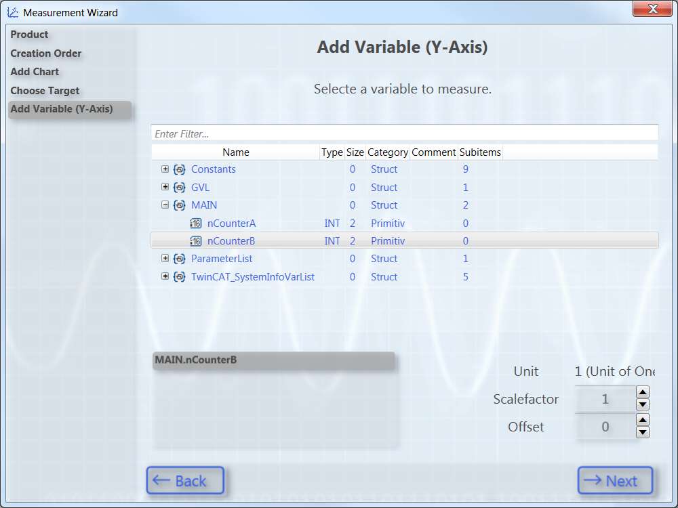Click the Enter Filter input field

pos(405,133)
